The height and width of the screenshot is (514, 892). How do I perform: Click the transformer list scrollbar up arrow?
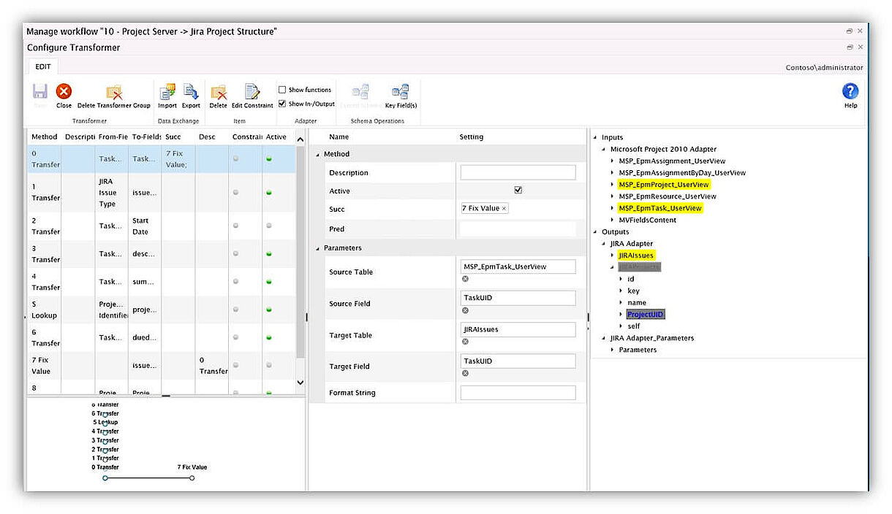tap(300, 139)
